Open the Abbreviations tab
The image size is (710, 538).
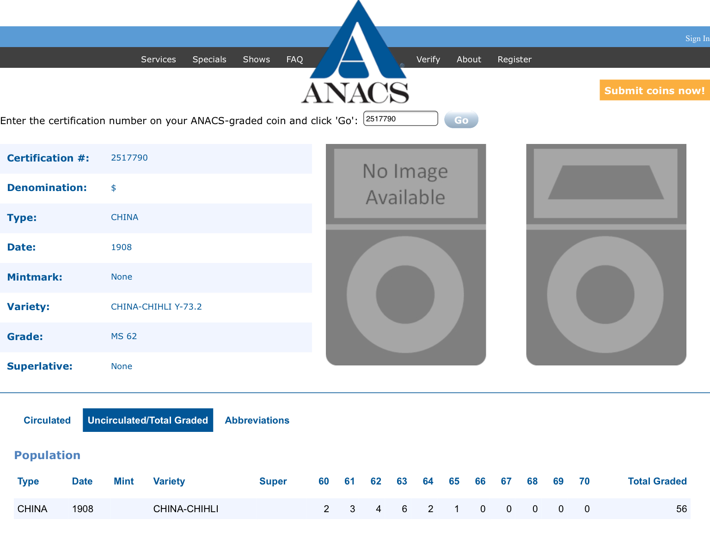coord(257,420)
